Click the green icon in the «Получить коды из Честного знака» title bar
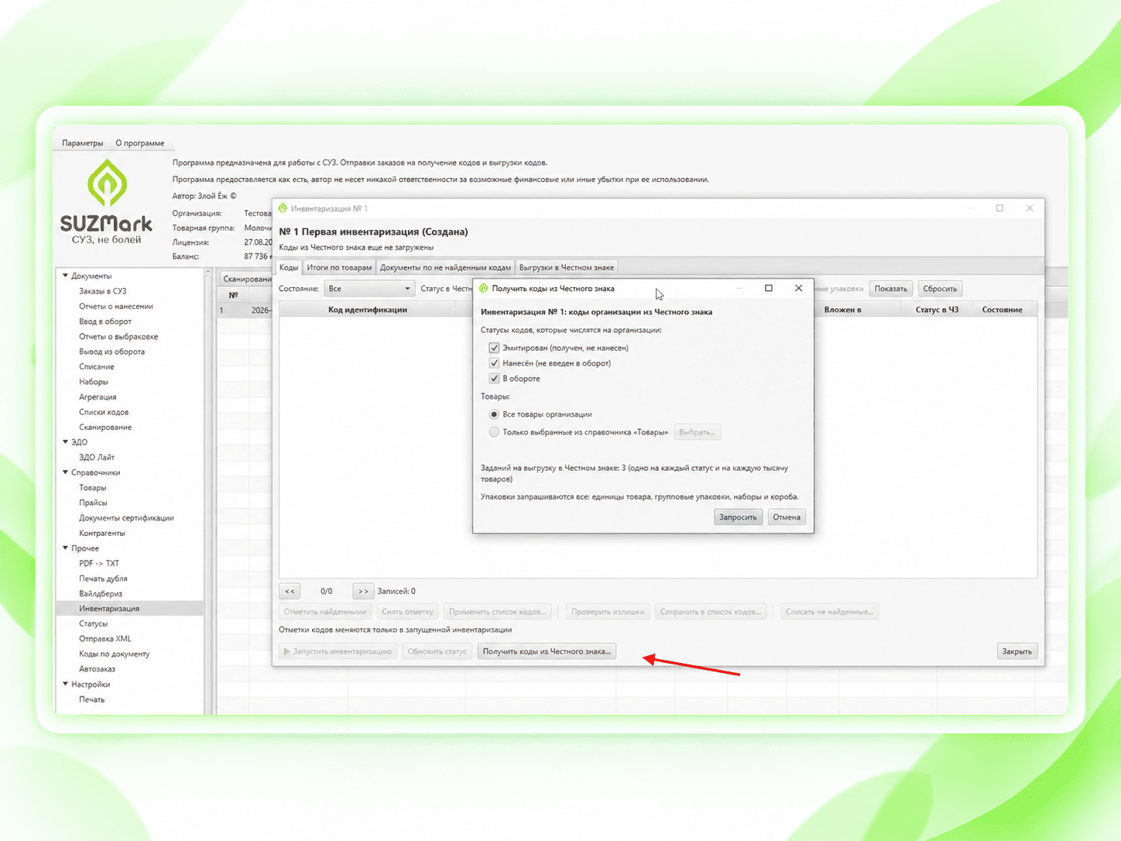Viewport: 1121px width, 841px height. [484, 288]
